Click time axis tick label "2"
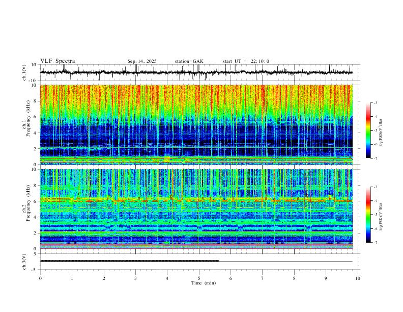The width and height of the screenshot is (403, 312). [x=104, y=278]
